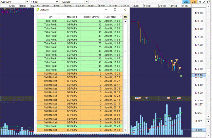This screenshot has height=138, width=212.
Task: Select green trade marker near 176.00
Action: point(156,60)
